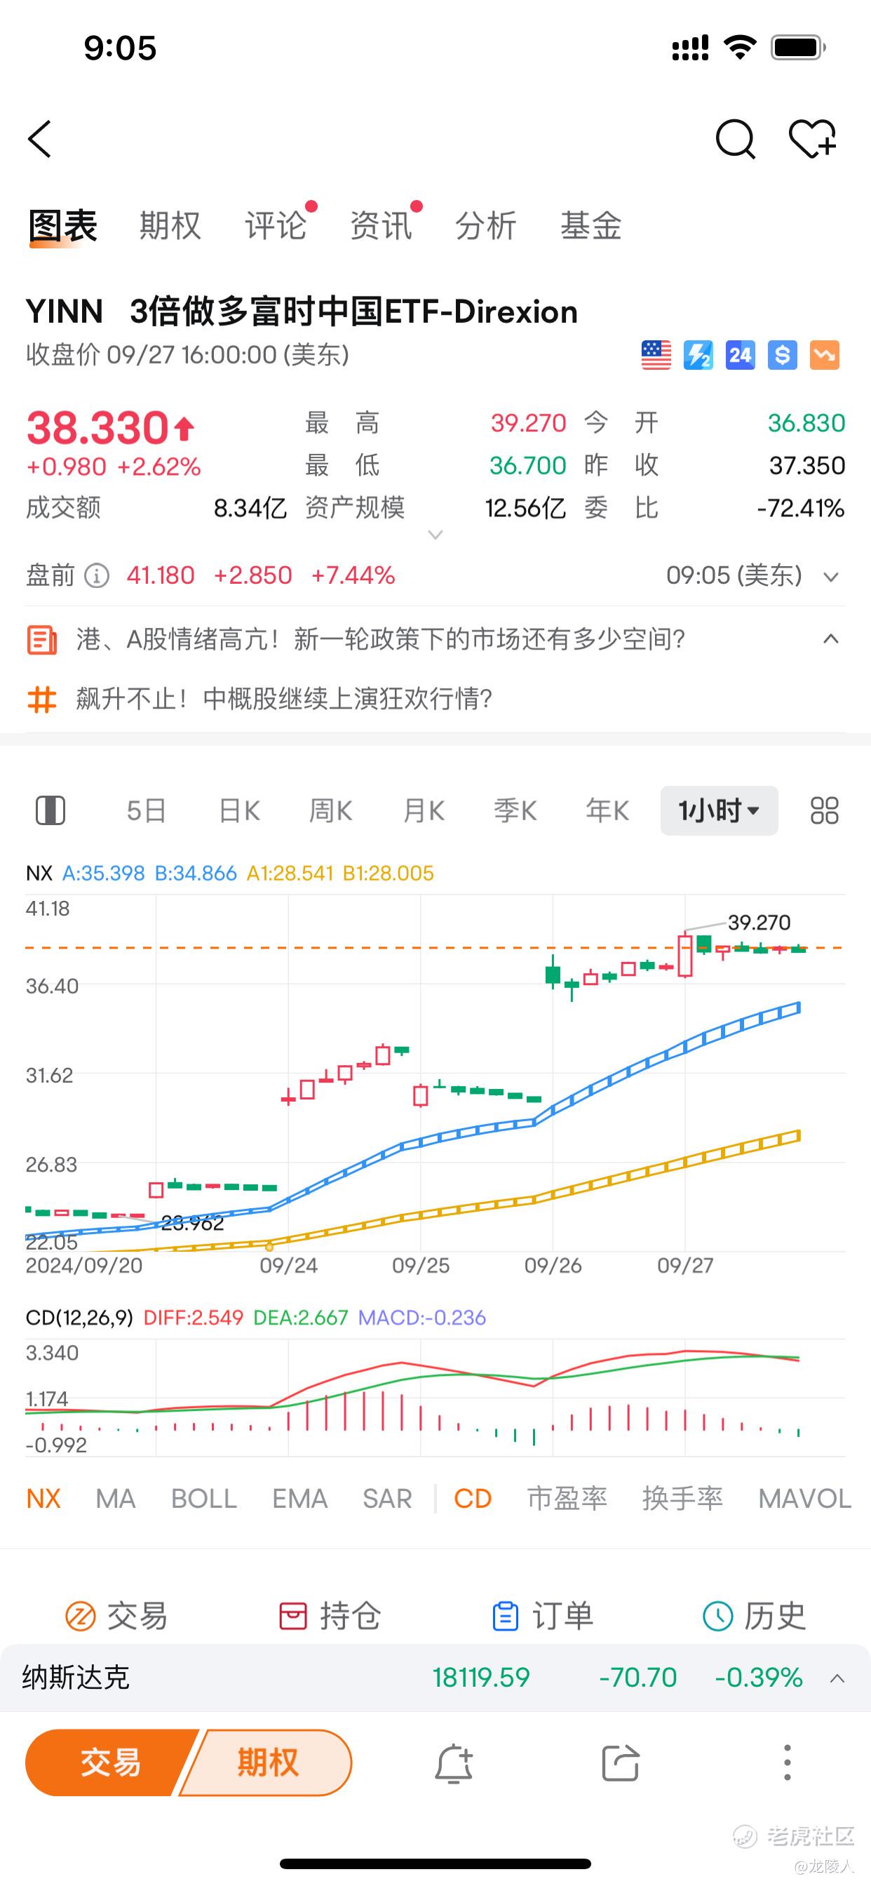Tap the US flag market icon
Screen dimensions: 871x1886
656,355
